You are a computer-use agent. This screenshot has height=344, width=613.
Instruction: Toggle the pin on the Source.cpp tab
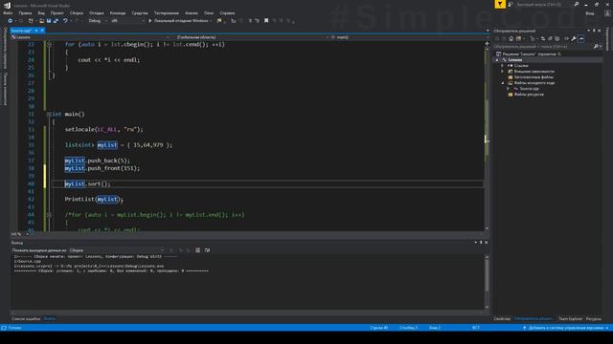point(36,31)
